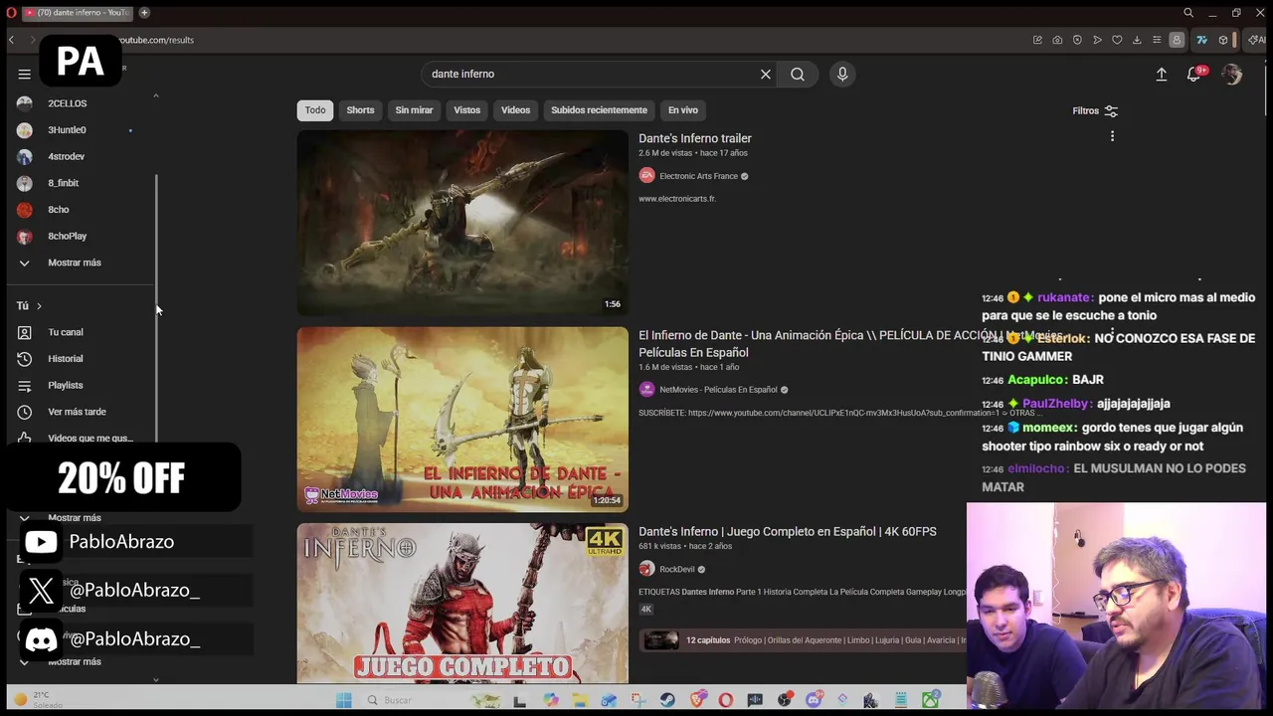
Task: Open 8choPlay subscription
Action: point(68,236)
